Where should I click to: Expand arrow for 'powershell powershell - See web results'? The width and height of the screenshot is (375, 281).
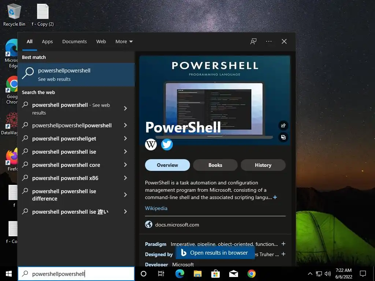pyautogui.click(x=125, y=108)
